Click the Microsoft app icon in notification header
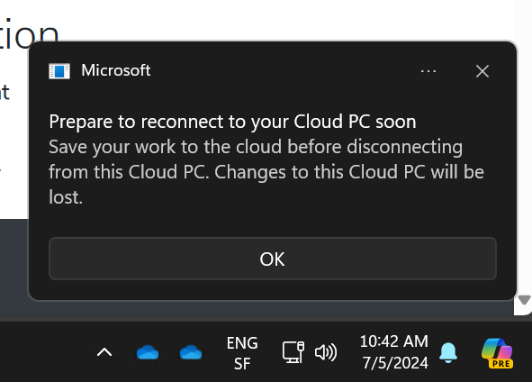The height and width of the screenshot is (382, 532). [59, 71]
